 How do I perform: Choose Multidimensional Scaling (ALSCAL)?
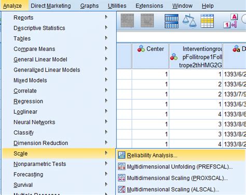(181, 189)
